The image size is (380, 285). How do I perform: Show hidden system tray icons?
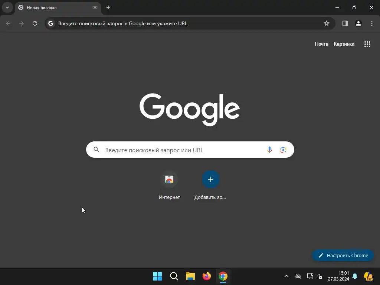[x=286, y=276]
